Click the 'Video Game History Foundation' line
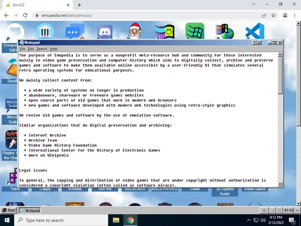The image size is (301, 226). coord(63,145)
